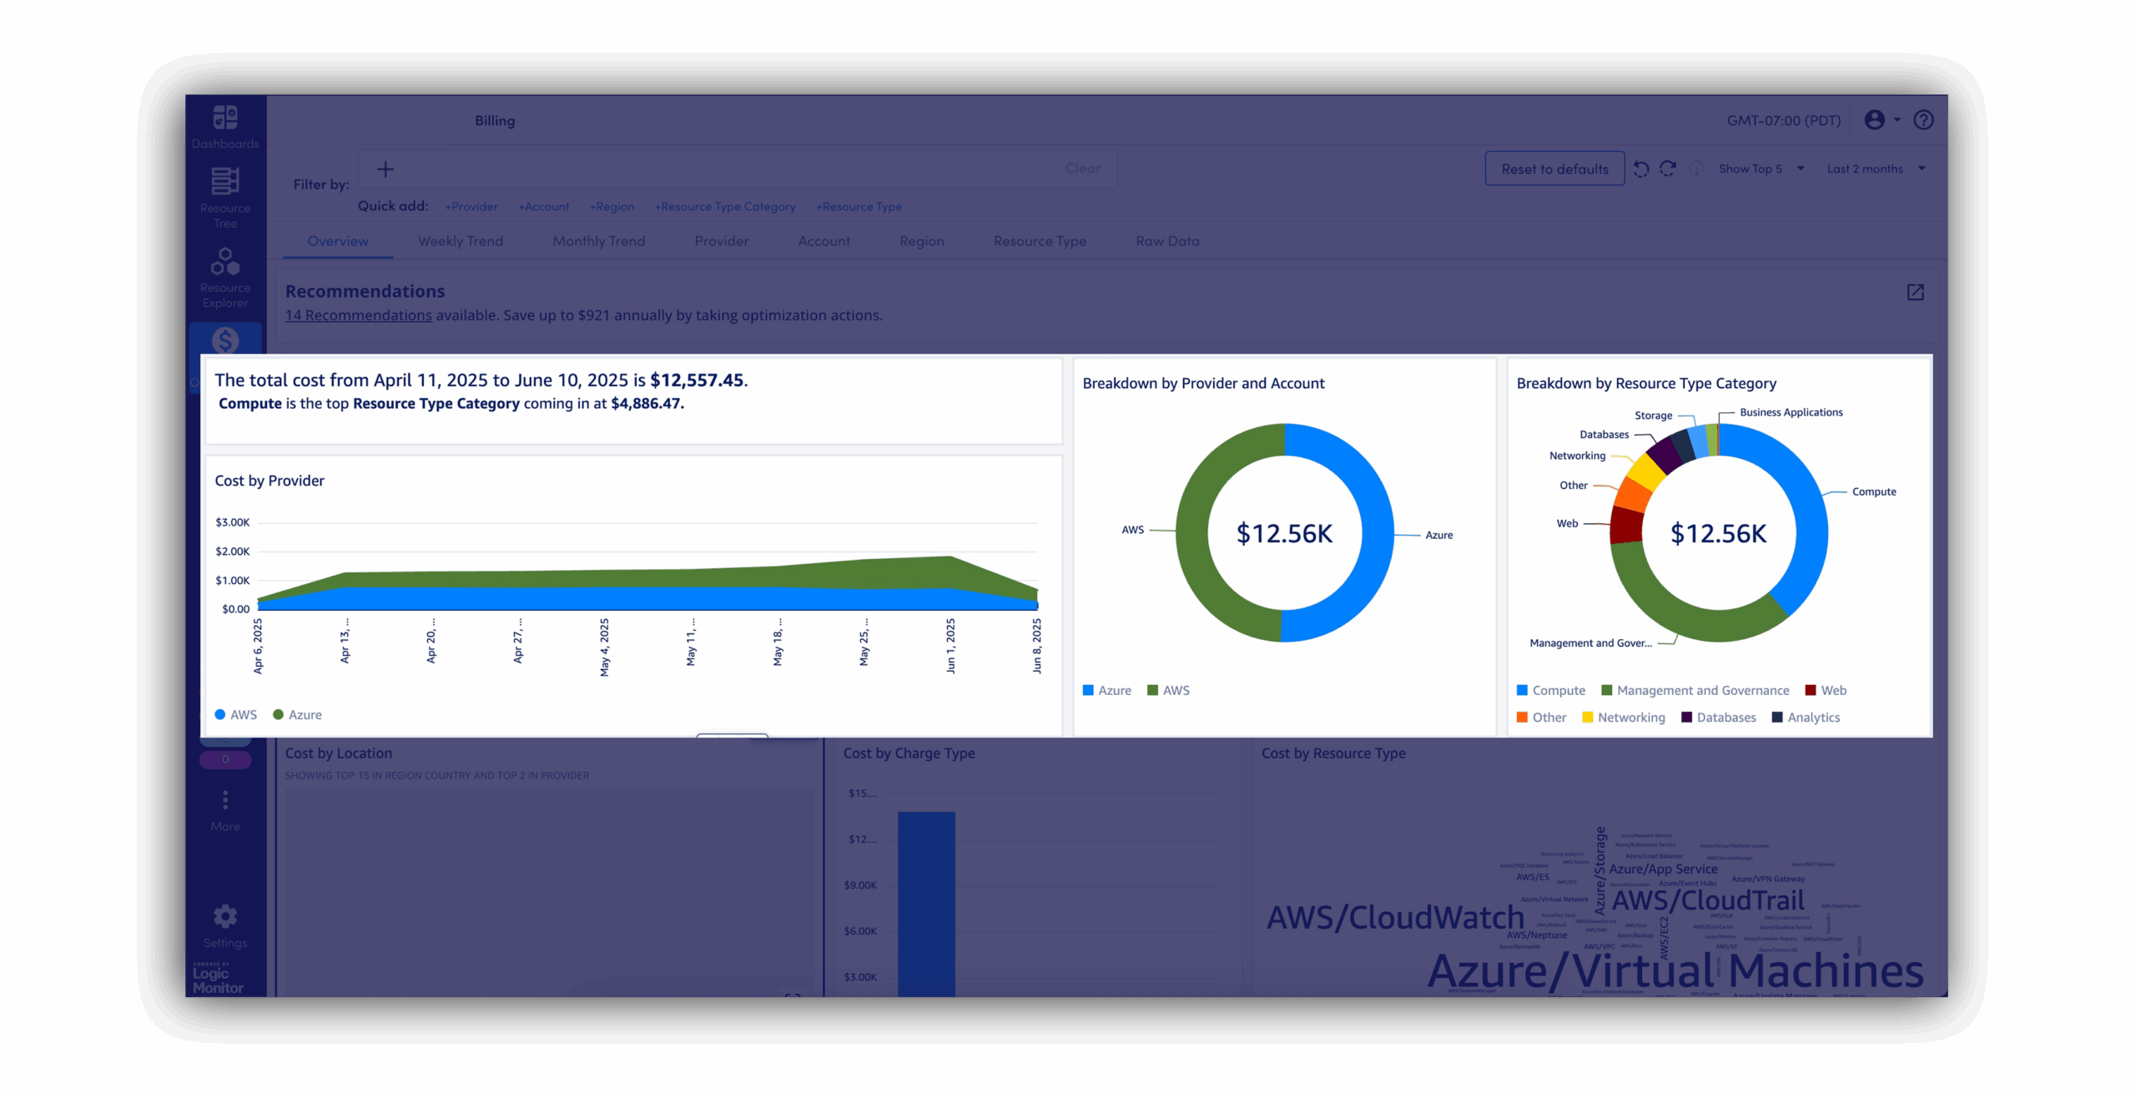Viewport: 2136px width, 1093px height.
Task: Toggle AWS in Provider and Account legend
Action: click(1169, 691)
